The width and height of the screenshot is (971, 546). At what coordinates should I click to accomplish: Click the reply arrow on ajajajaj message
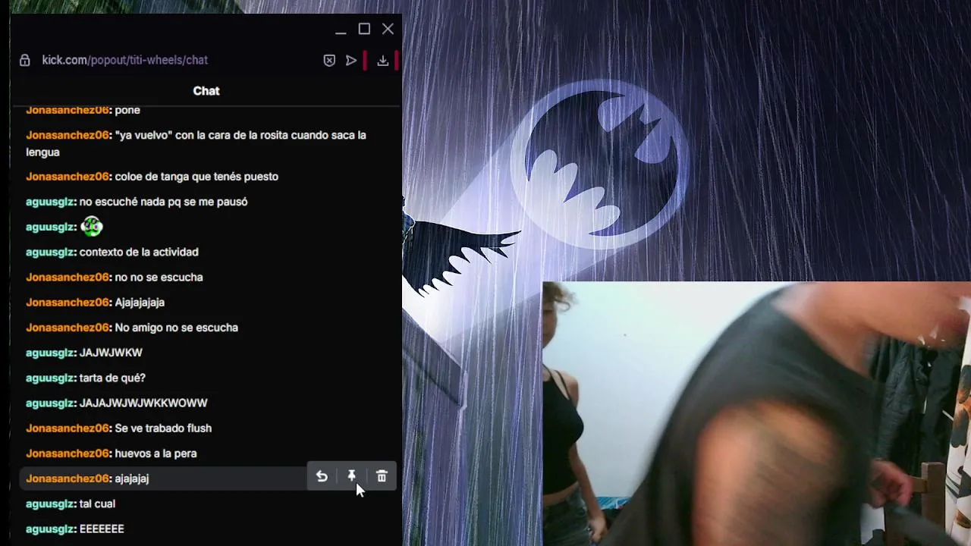coord(322,476)
